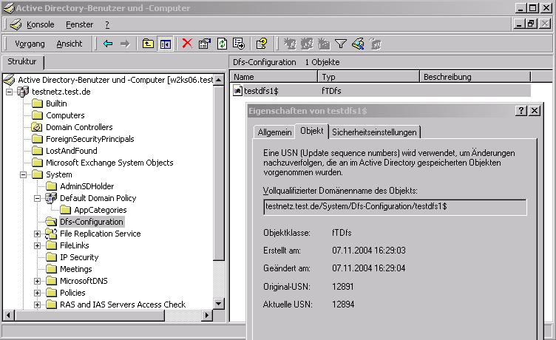Select Computers in the tree
The width and height of the screenshot is (556, 340).
coord(65,115)
